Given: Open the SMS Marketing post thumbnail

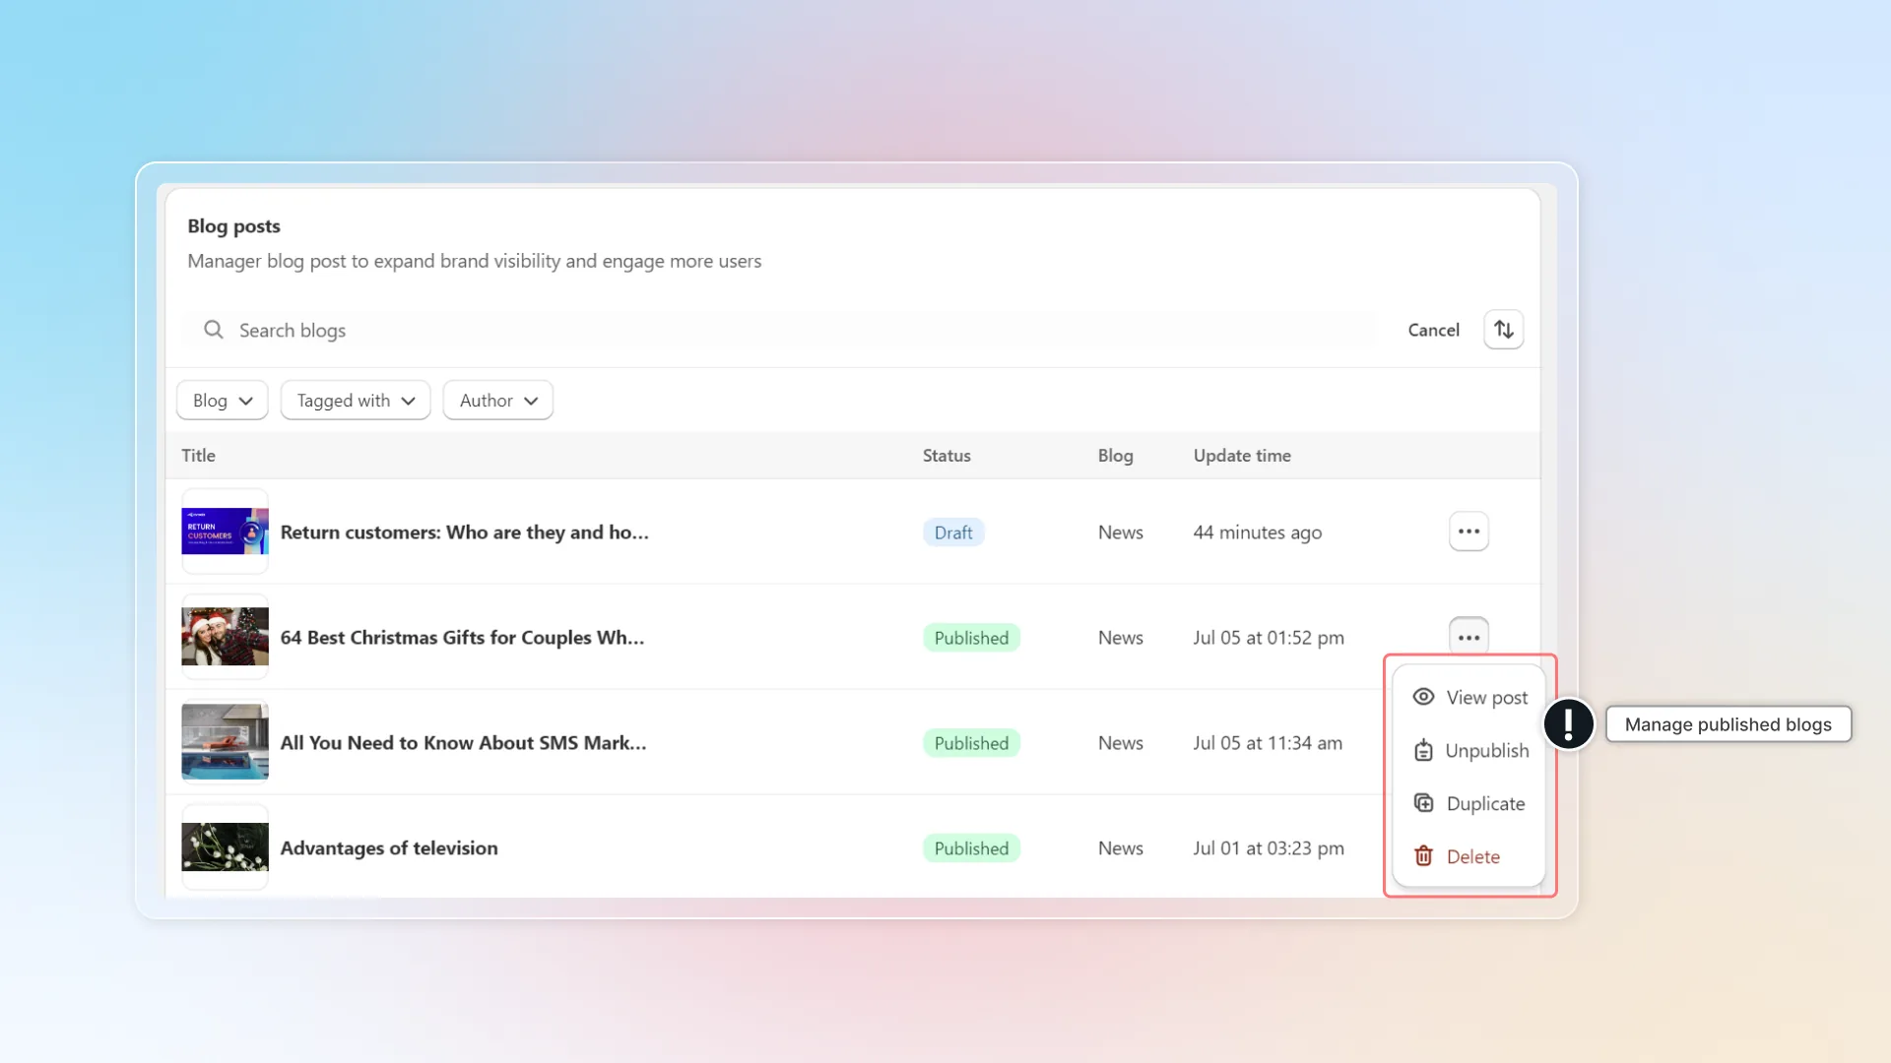Looking at the screenshot, I should coord(225,742).
